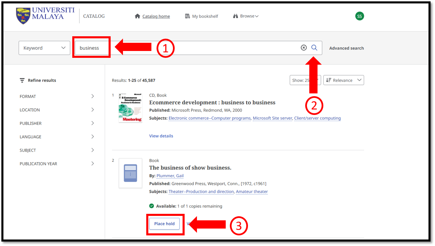Image resolution: width=435 pixels, height=246 pixels.
Task: Open the SS user avatar menu
Action: (x=359, y=16)
